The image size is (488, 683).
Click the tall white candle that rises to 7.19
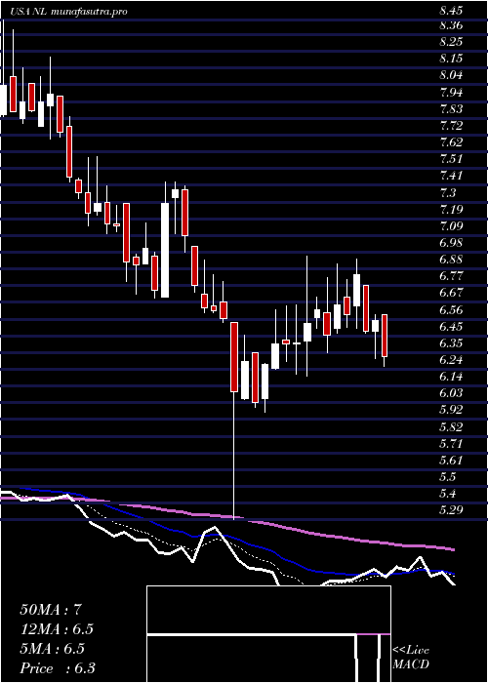point(165,250)
